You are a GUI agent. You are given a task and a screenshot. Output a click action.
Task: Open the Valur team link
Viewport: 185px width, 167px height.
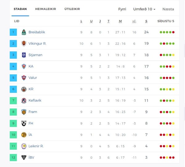[x=33, y=78]
